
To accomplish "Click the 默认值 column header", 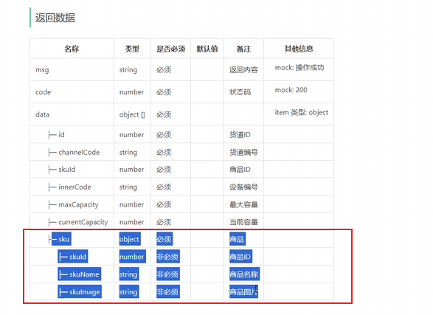I will coord(207,49).
